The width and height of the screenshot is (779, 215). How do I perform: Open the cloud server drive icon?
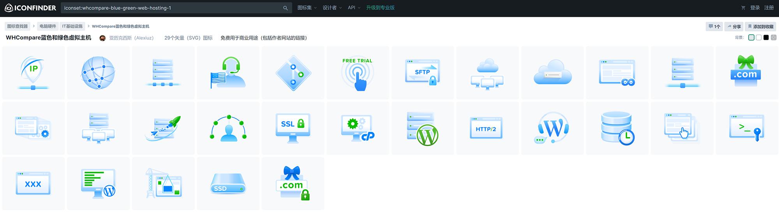tap(552, 72)
